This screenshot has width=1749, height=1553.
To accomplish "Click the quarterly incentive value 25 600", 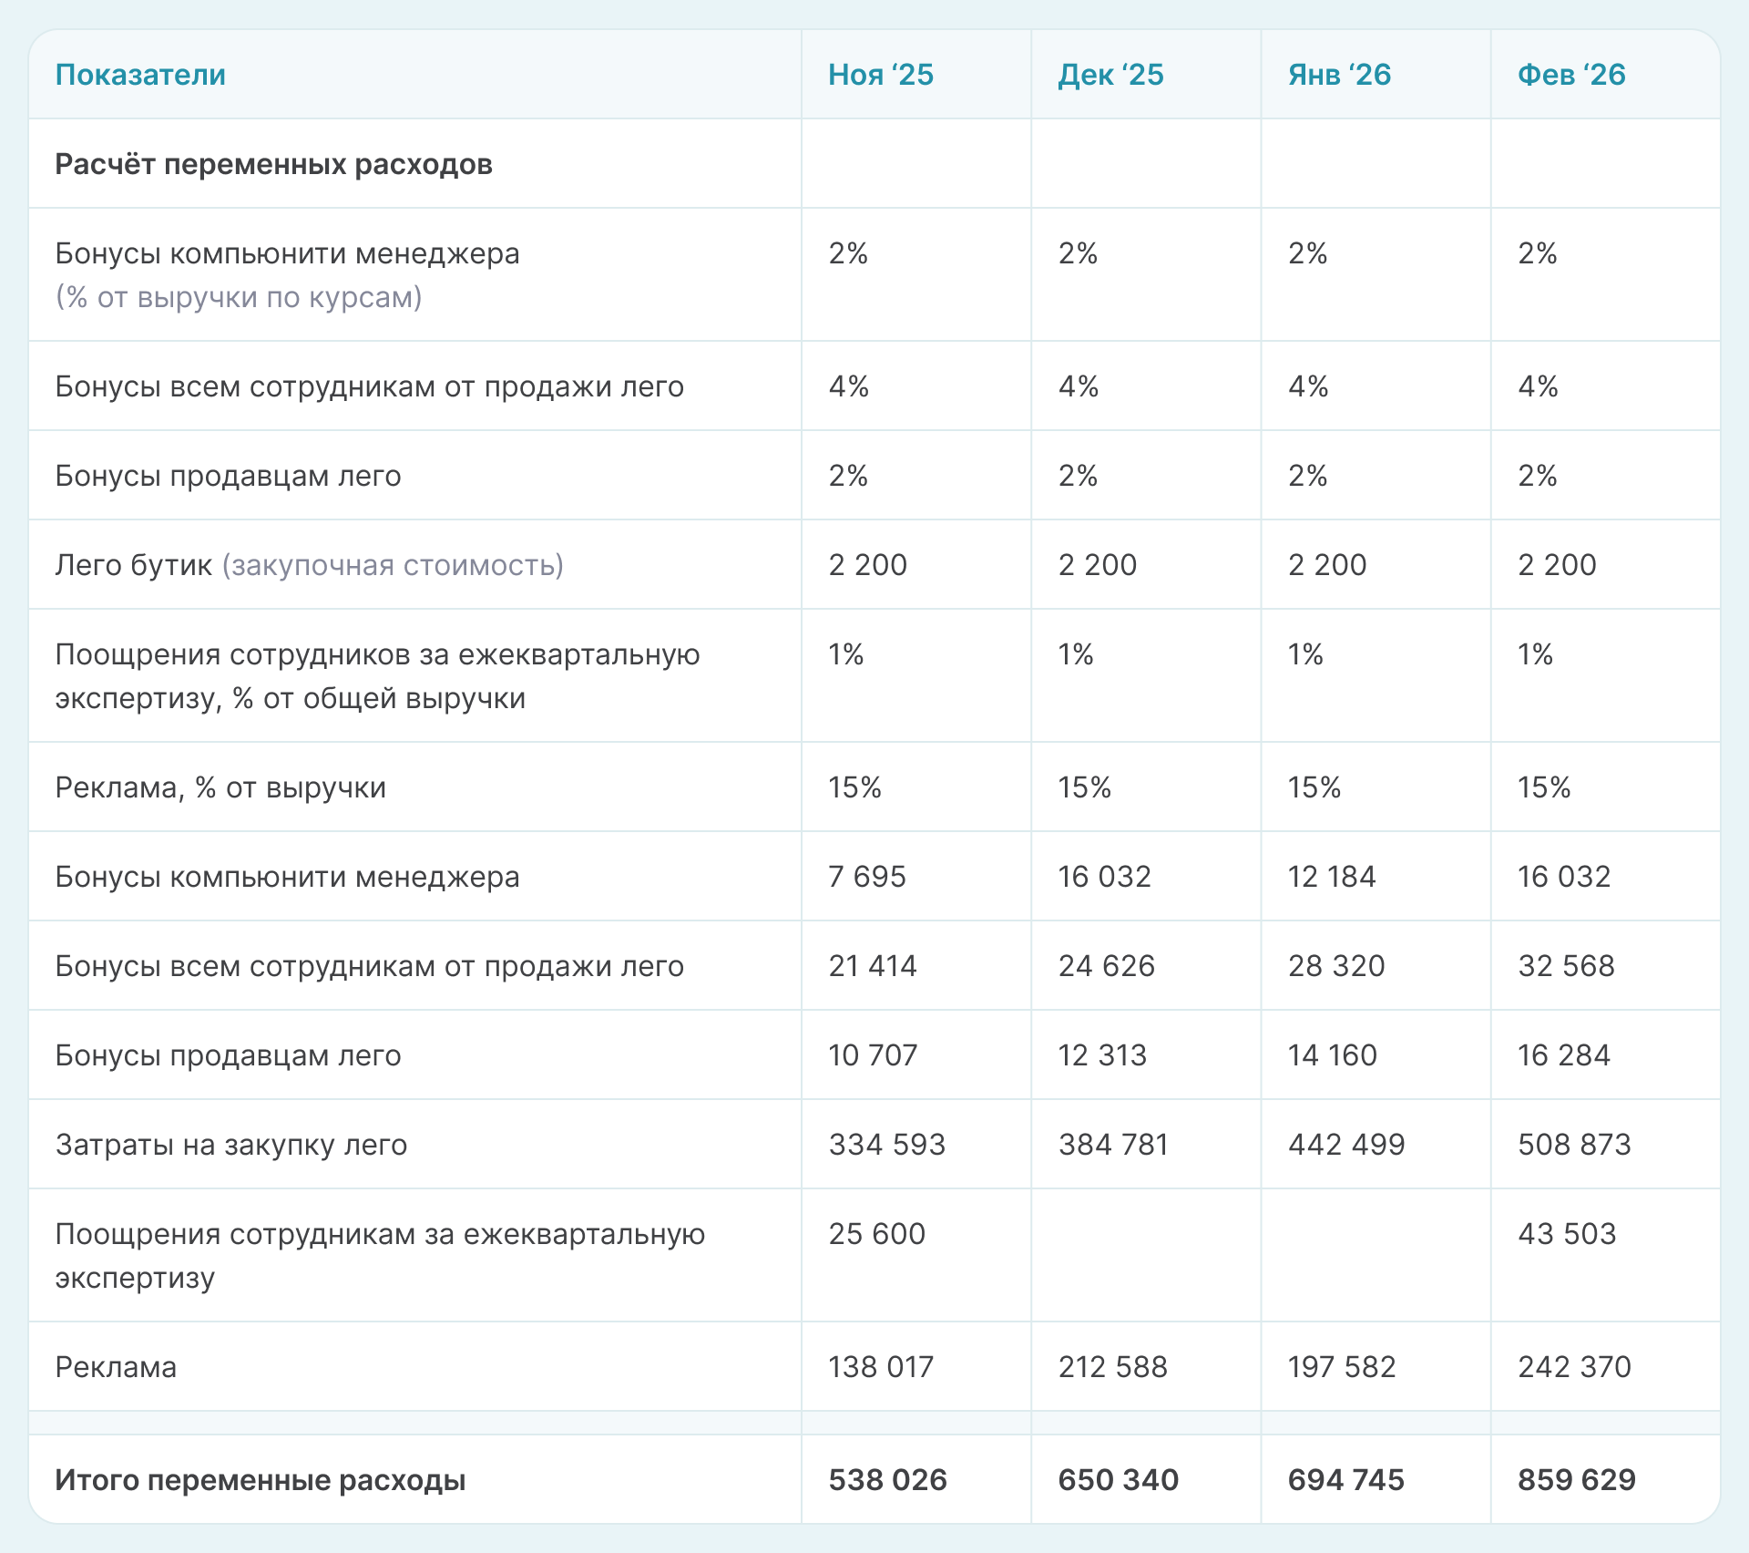I will pyautogui.click(x=876, y=1234).
